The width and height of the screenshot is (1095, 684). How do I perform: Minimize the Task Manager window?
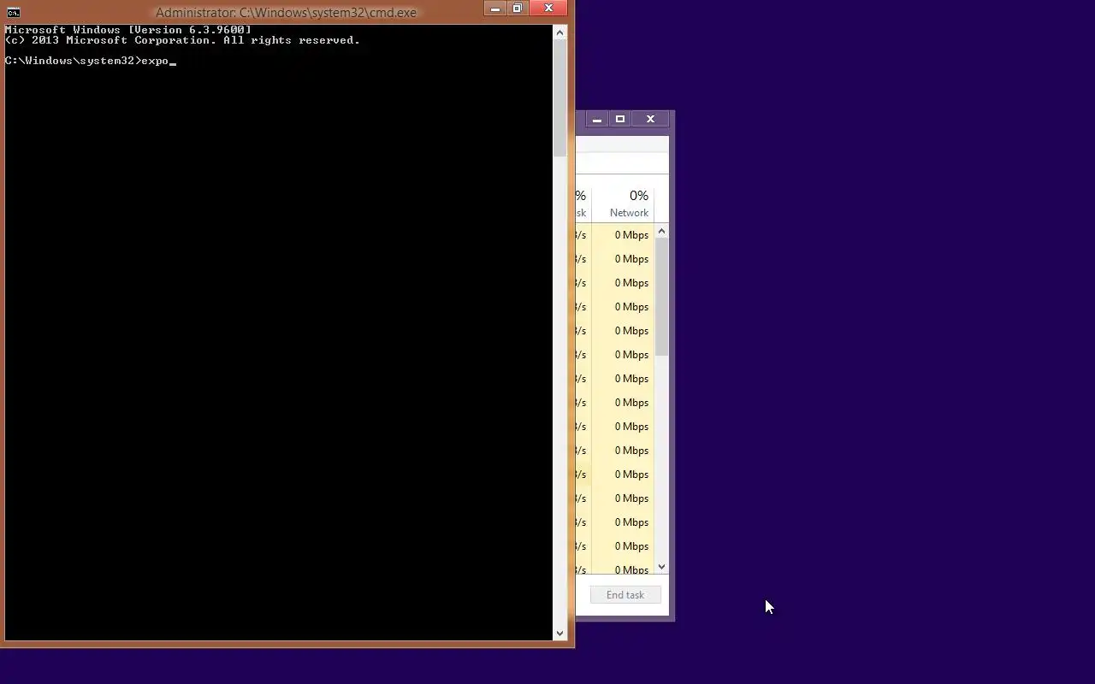tap(597, 119)
